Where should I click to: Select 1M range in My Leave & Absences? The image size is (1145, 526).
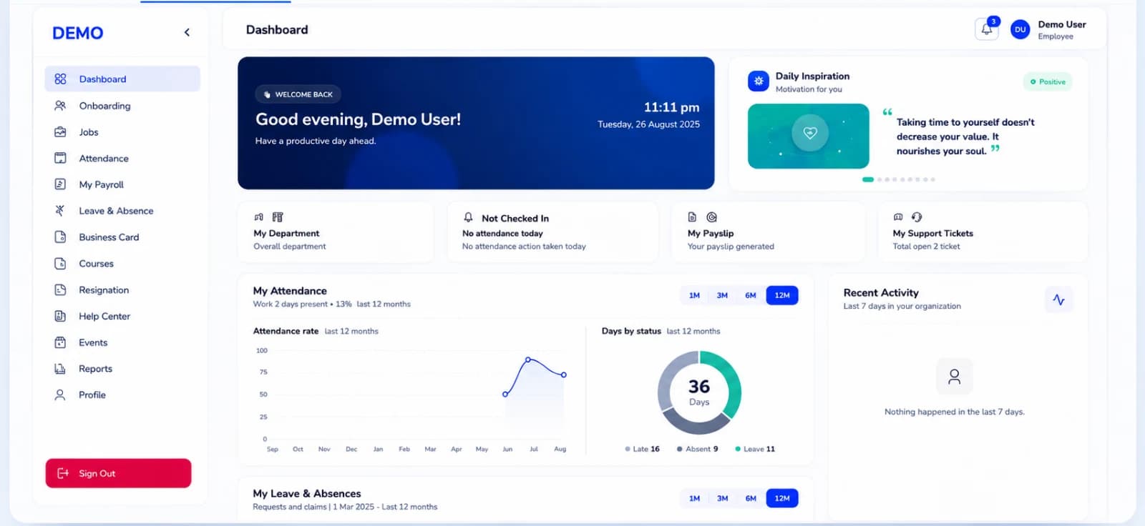(x=694, y=498)
